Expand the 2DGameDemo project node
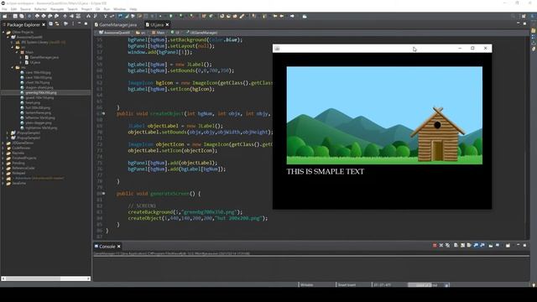 (3, 143)
